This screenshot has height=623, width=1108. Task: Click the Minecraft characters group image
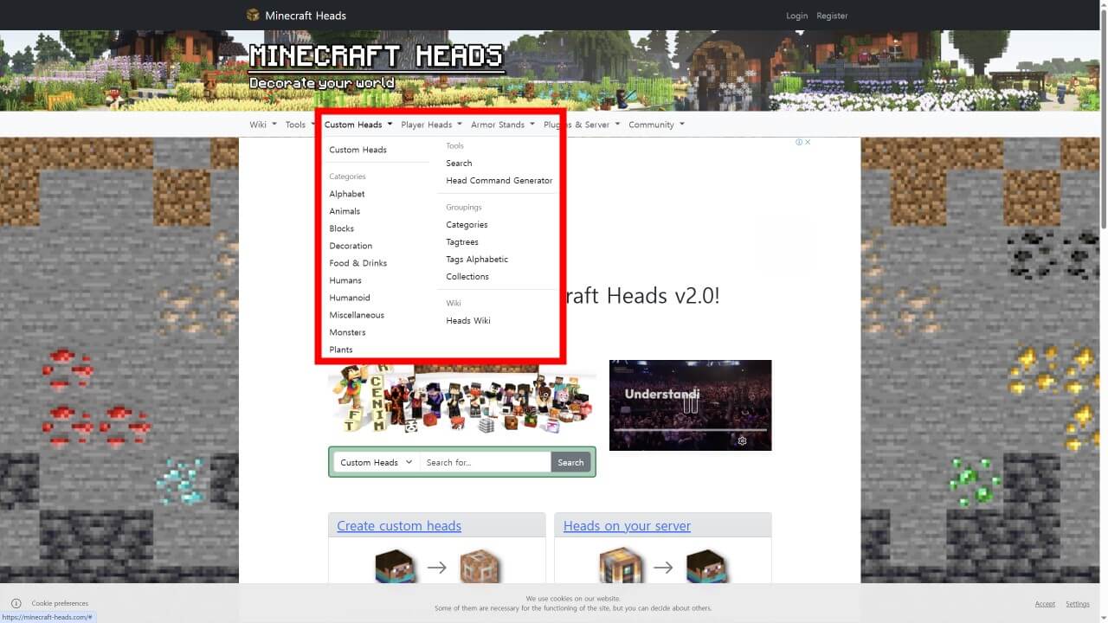462,399
